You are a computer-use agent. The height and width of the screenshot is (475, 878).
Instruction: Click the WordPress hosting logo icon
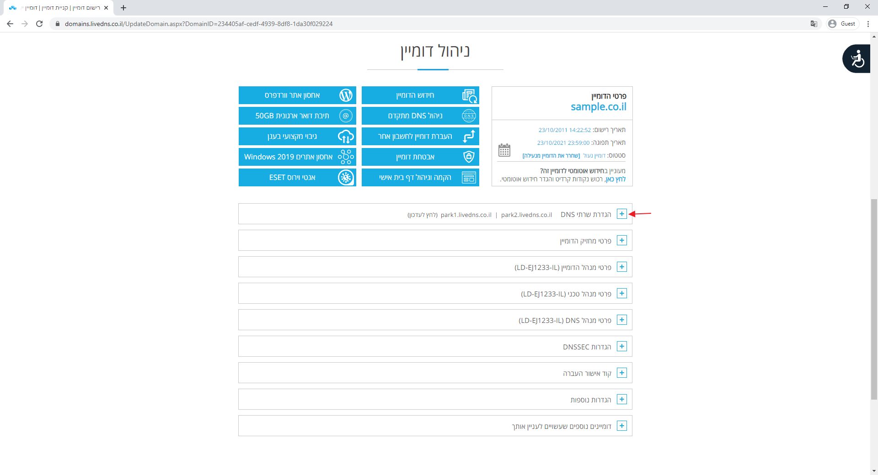click(346, 95)
